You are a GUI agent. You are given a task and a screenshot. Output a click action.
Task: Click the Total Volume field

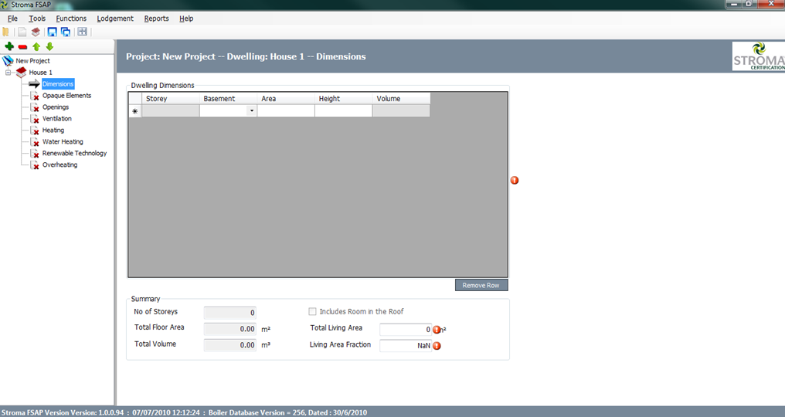click(229, 345)
